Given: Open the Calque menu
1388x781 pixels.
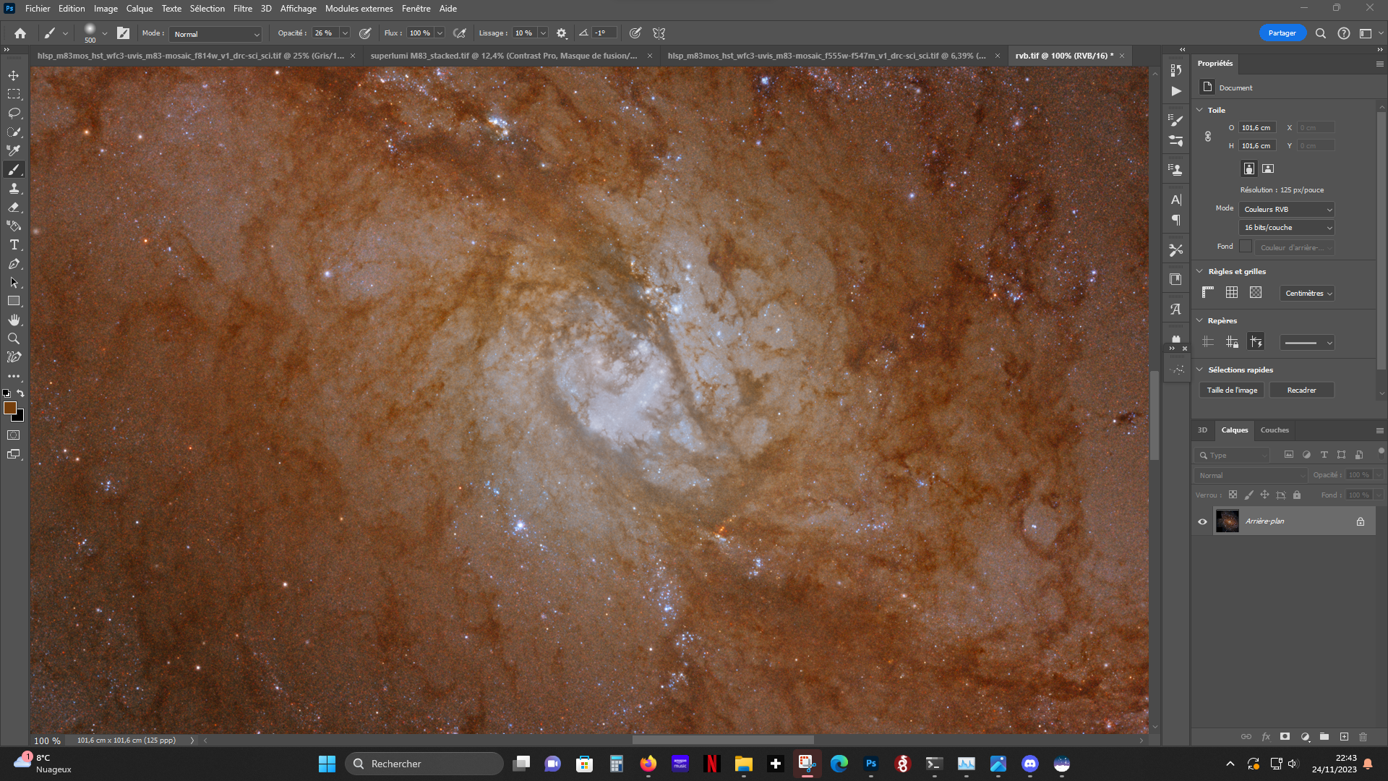Looking at the screenshot, I should 140,9.
